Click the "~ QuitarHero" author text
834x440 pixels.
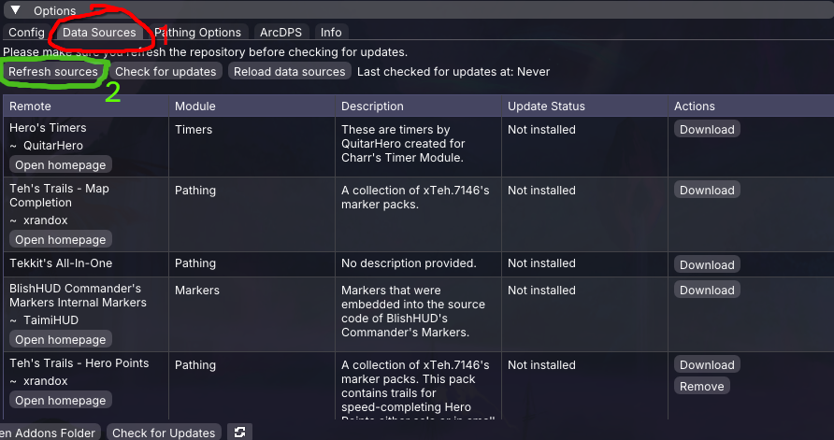pyautogui.click(x=46, y=145)
